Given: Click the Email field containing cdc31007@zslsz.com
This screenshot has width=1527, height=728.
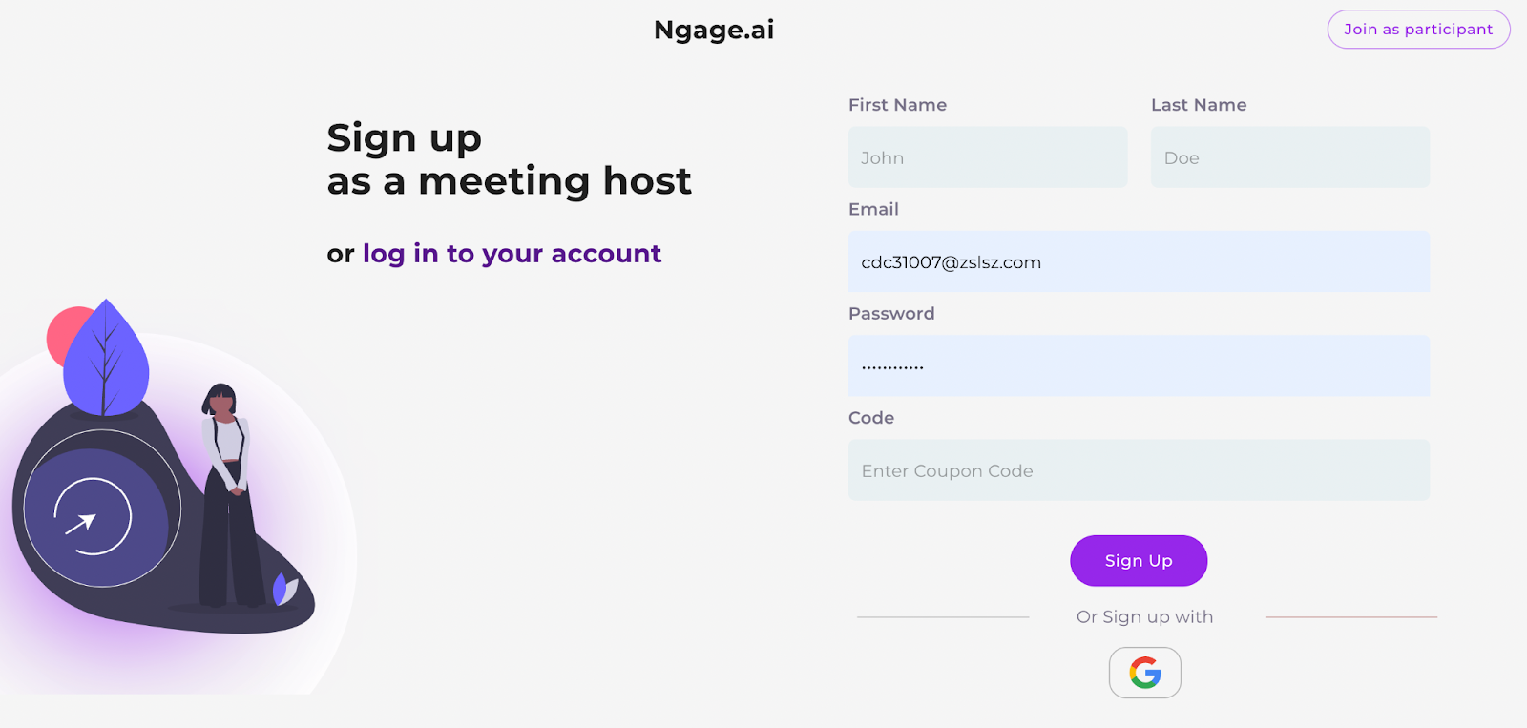Looking at the screenshot, I should 1139,261.
